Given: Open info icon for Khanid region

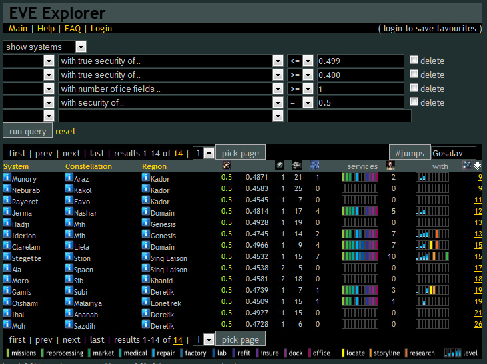Looking at the screenshot, I should coord(146,279).
